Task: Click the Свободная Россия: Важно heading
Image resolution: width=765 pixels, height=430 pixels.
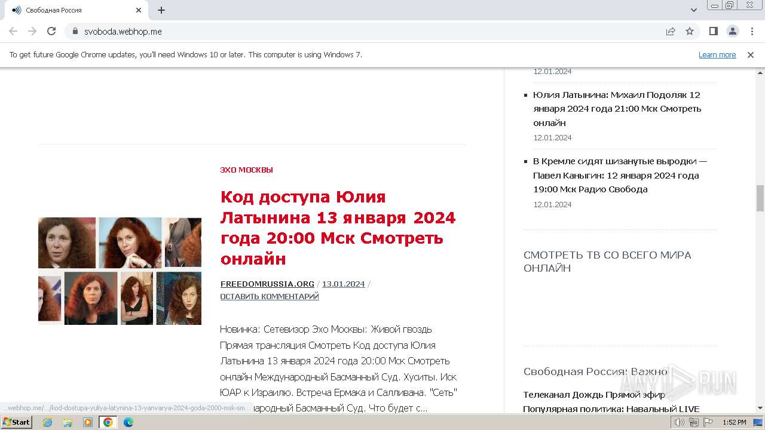Action: coord(595,371)
